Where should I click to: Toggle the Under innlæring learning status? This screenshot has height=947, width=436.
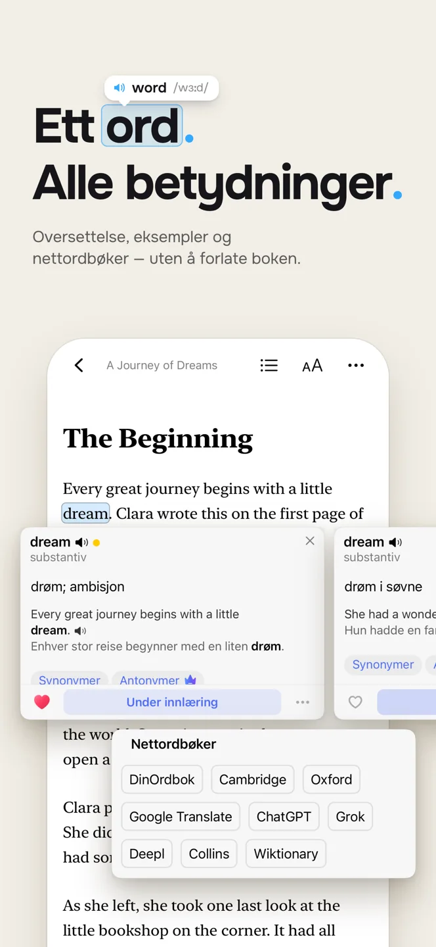(x=172, y=702)
